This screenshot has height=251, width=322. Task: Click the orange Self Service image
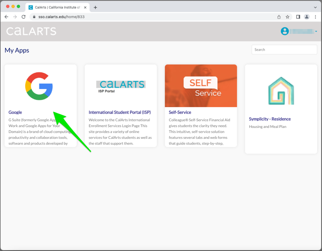tap(201, 86)
